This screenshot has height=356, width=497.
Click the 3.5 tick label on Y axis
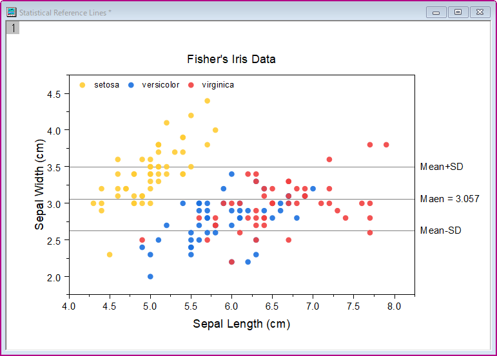[x=54, y=168]
